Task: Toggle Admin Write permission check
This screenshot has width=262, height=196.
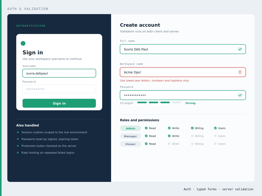Action: [169, 128]
